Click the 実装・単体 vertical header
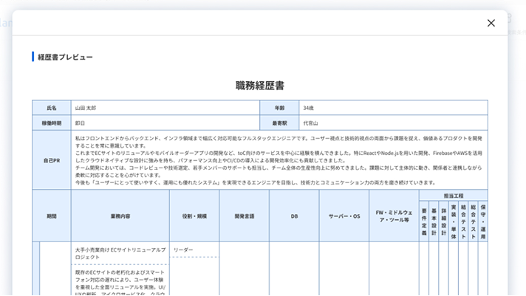Viewport: 526px width, 296px height. point(454,221)
